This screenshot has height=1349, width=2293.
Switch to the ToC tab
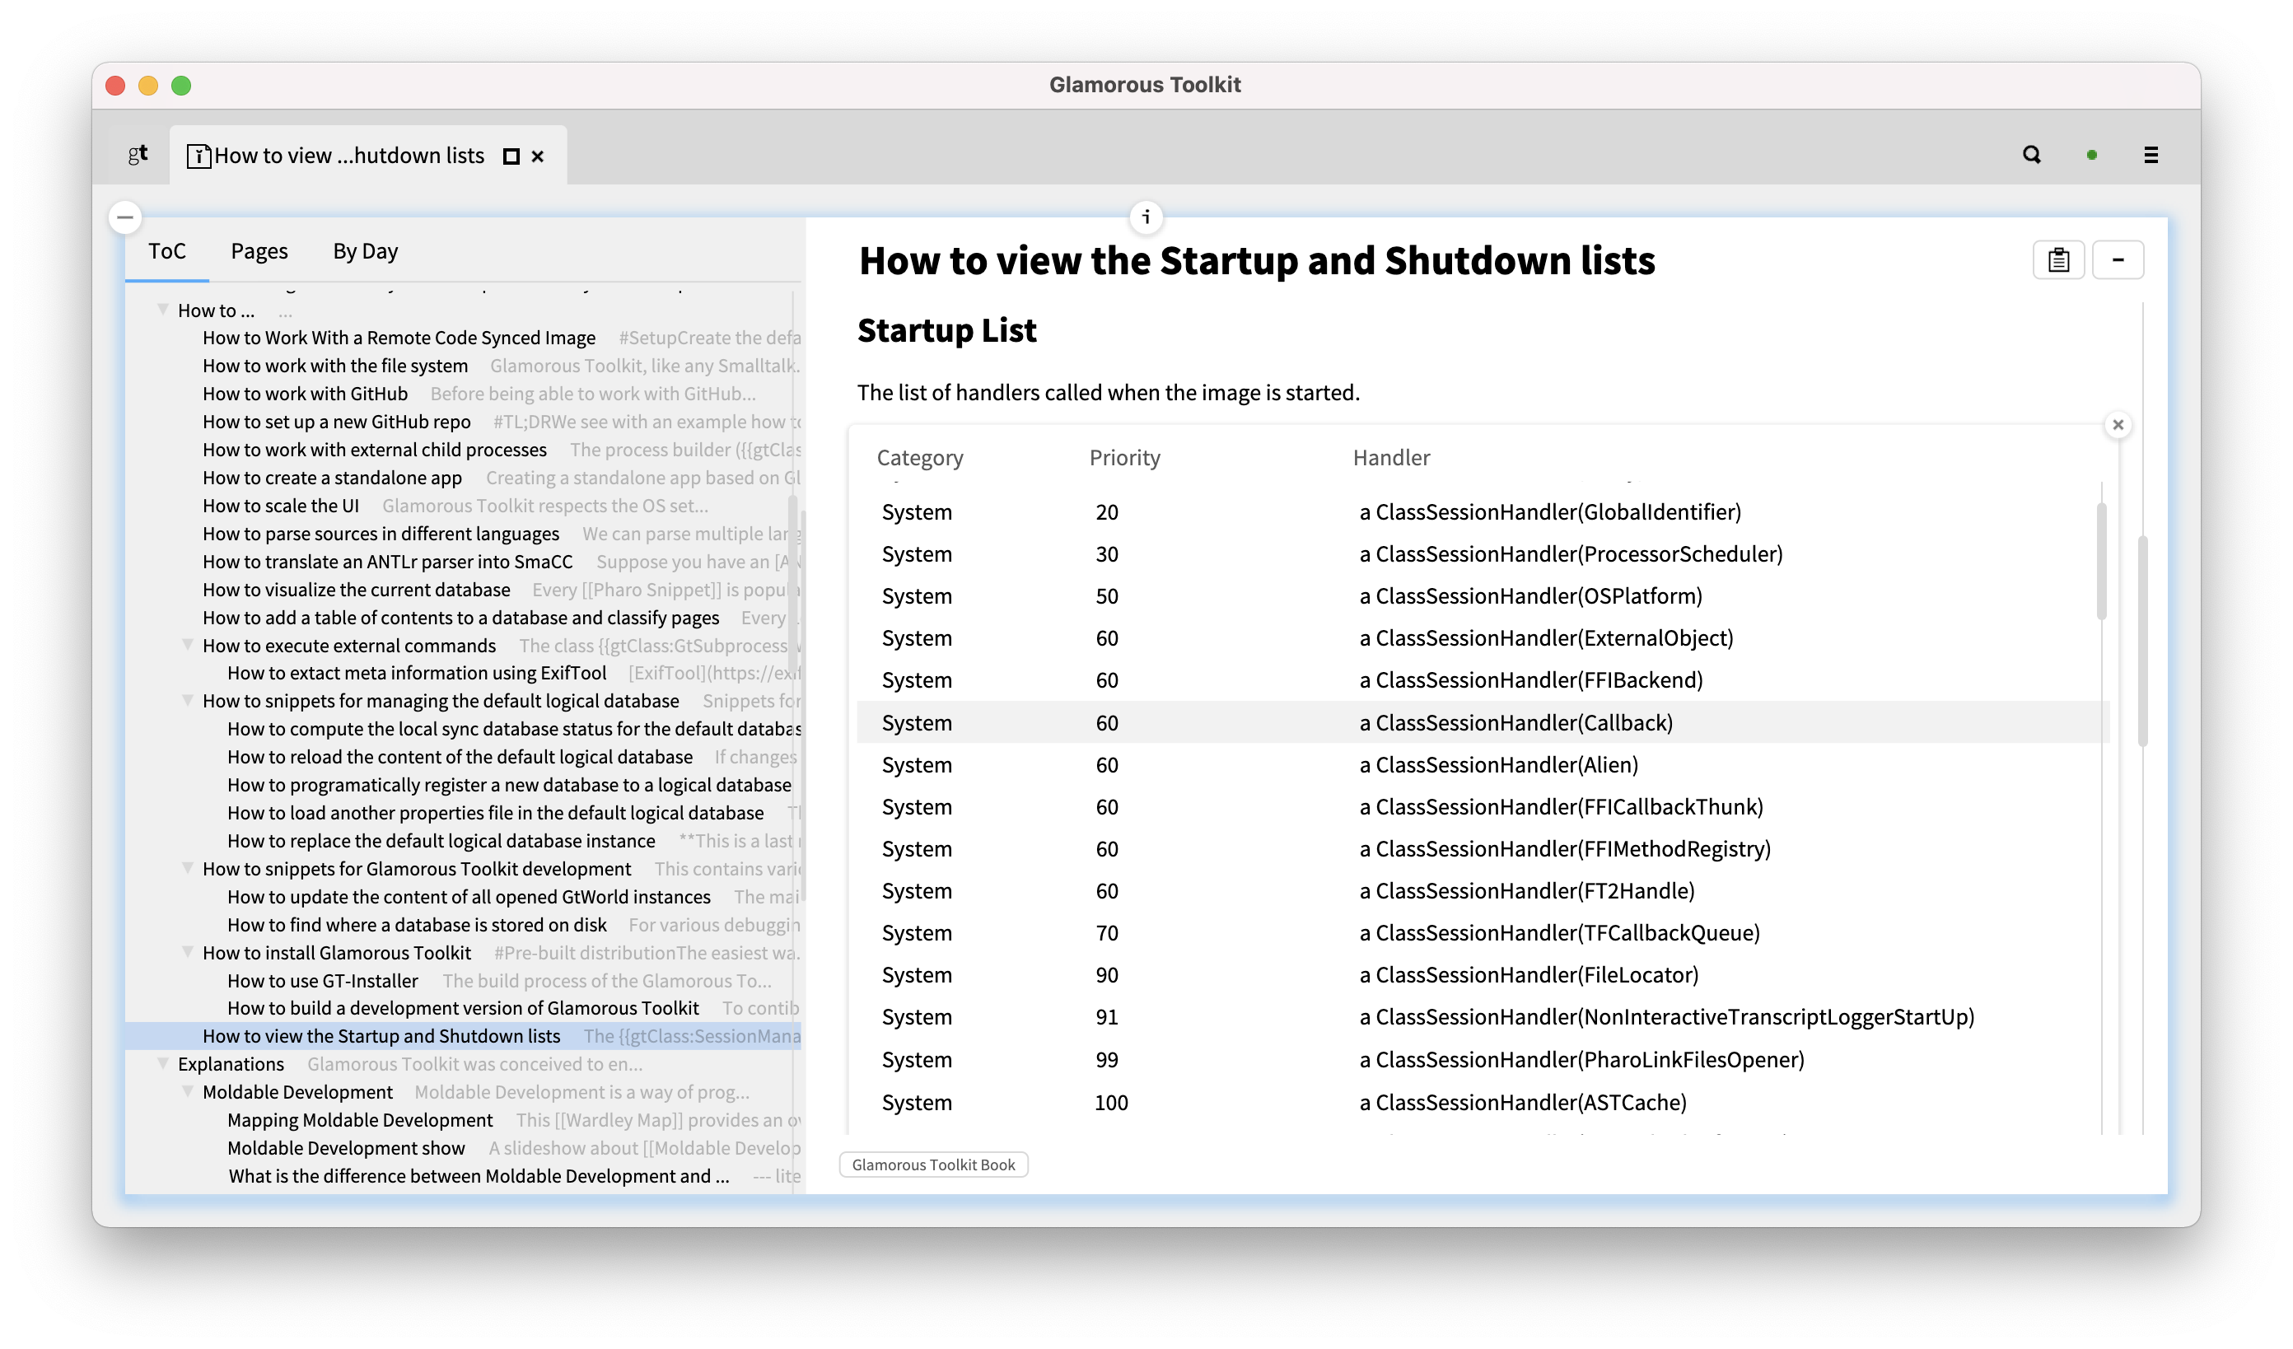tap(167, 251)
